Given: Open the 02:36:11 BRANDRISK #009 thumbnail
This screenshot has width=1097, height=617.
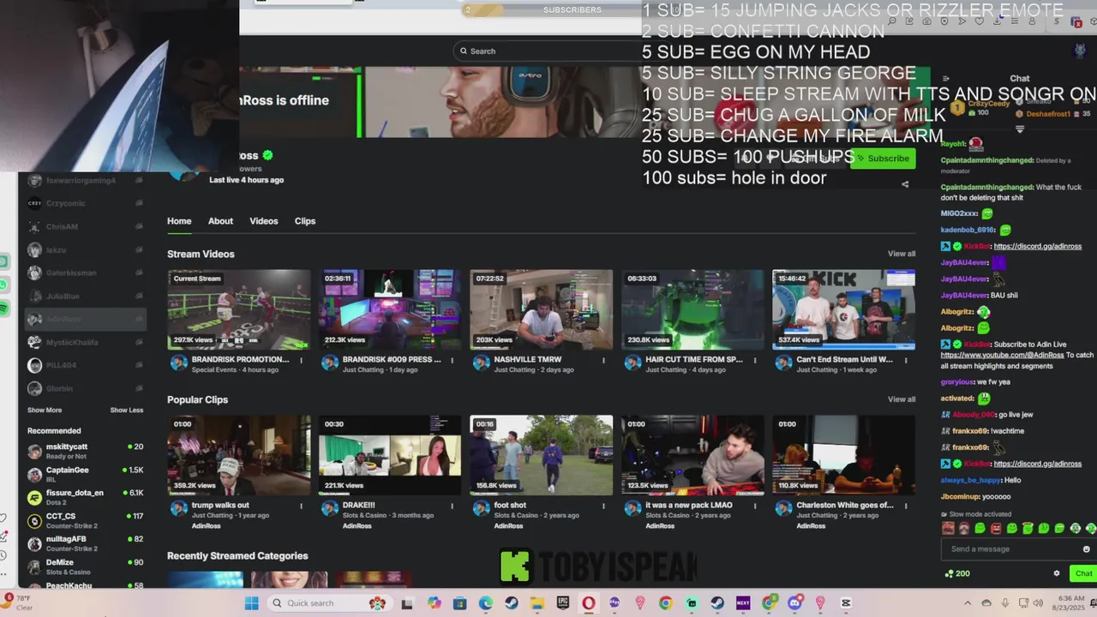Looking at the screenshot, I should [x=390, y=309].
